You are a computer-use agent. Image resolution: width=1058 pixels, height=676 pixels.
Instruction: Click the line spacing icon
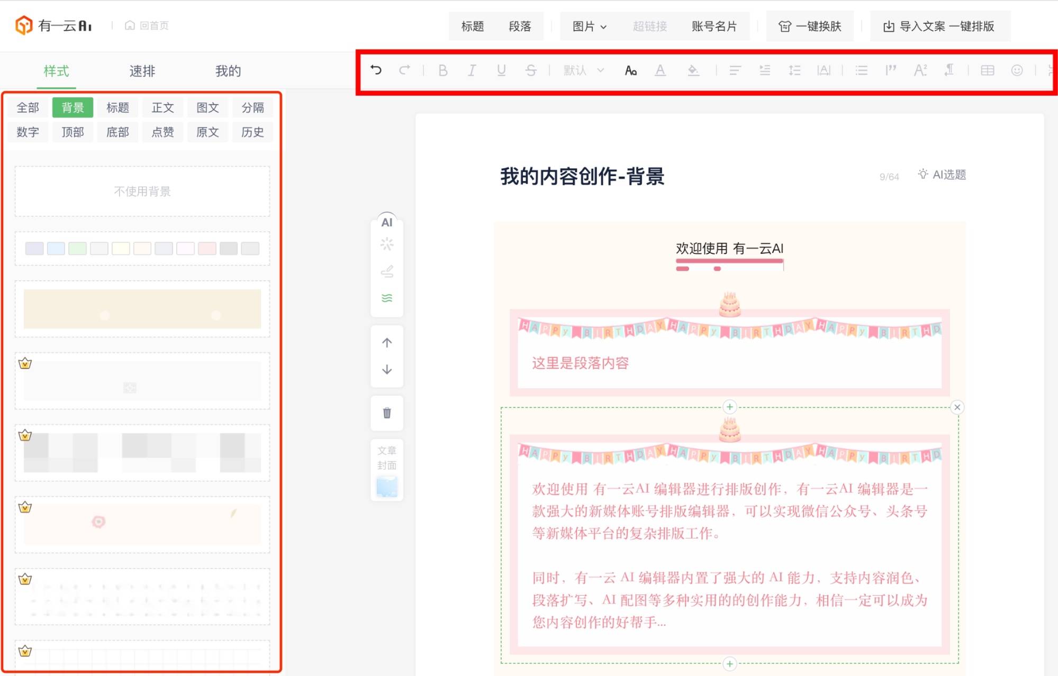tap(794, 70)
